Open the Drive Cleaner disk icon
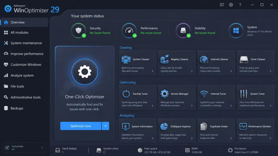This screenshot has height=156, width=278. (x=244, y=60)
